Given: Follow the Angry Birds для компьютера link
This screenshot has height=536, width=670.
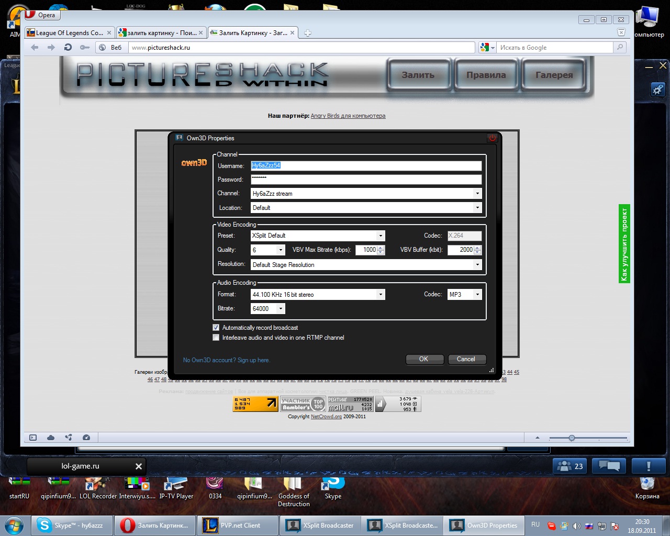Looking at the screenshot, I should [x=348, y=116].
